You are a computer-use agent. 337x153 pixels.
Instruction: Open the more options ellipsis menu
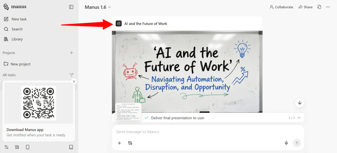[x=328, y=7]
